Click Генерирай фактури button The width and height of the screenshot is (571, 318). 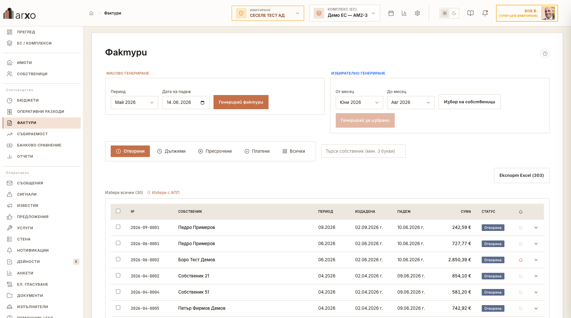[x=241, y=102]
